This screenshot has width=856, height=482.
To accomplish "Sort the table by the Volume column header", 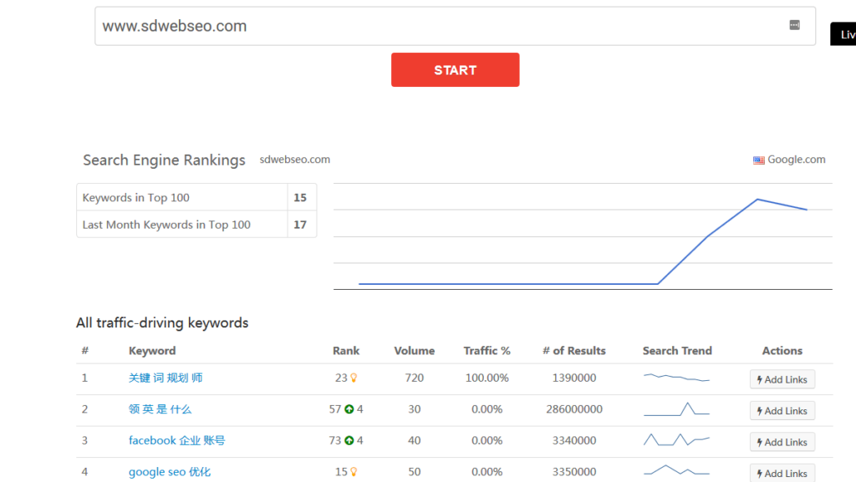I will [414, 351].
